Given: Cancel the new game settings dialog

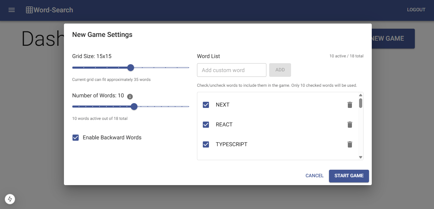Looking at the screenshot, I should 314,176.
